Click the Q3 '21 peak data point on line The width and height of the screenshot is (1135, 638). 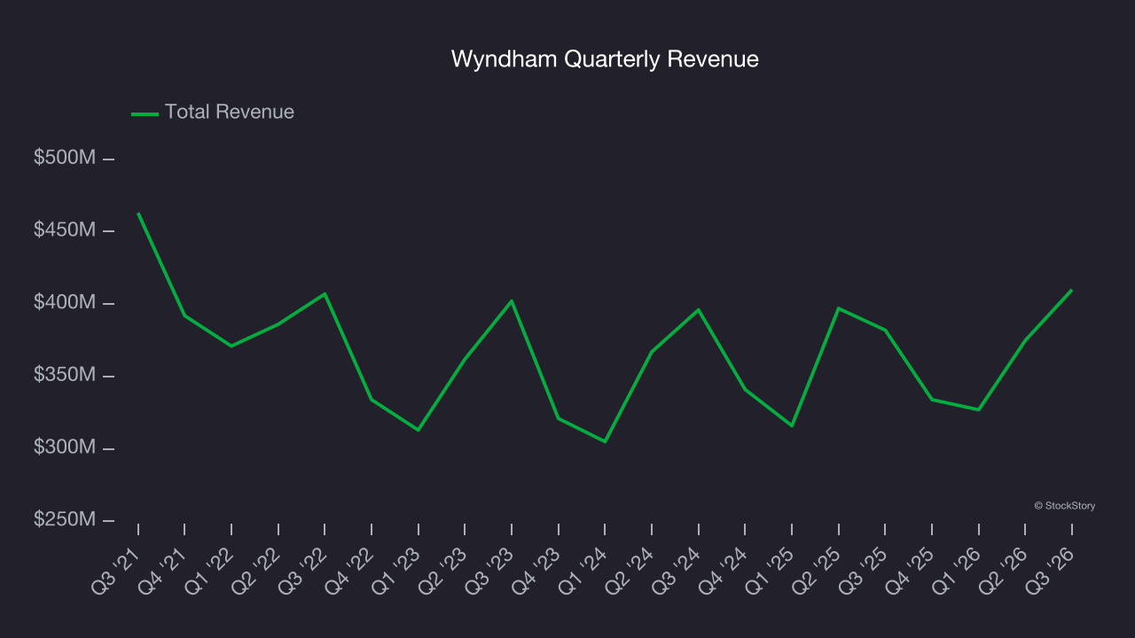coord(138,214)
